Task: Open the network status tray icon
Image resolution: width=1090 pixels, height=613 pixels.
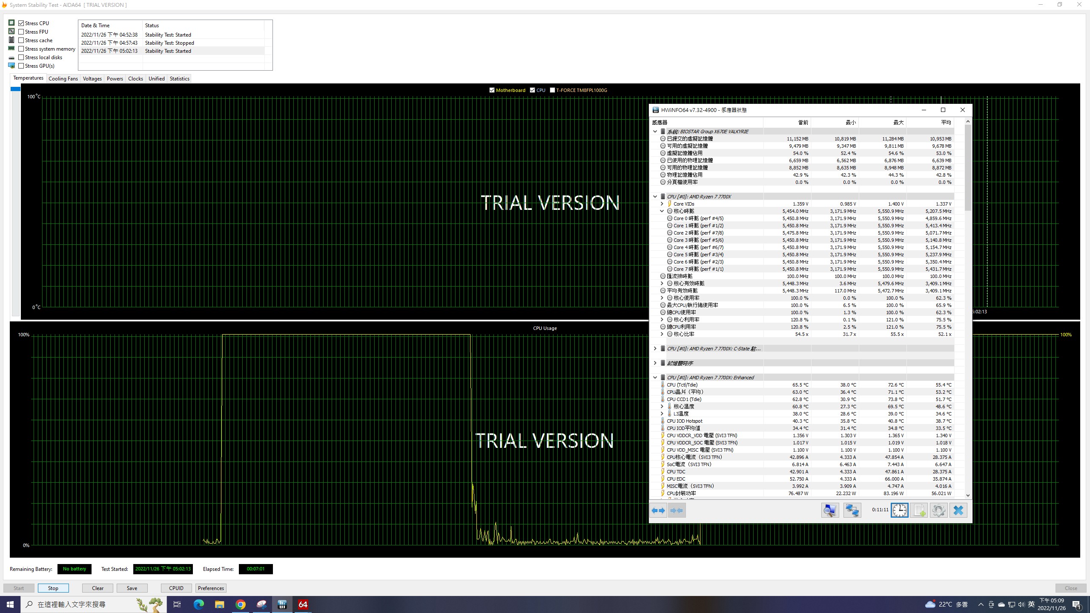Action: pyautogui.click(x=1012, y=604)
